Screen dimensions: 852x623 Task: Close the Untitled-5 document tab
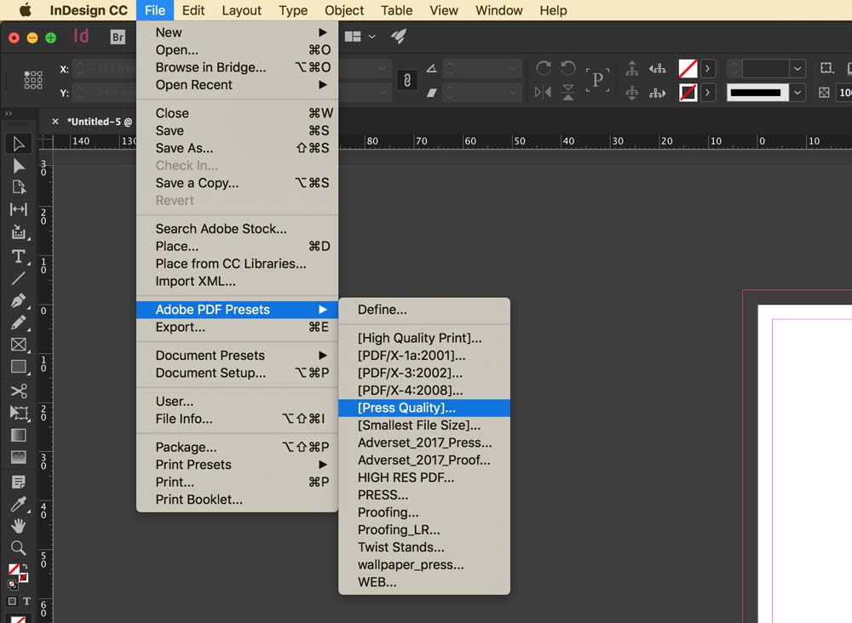click(55, 122)
